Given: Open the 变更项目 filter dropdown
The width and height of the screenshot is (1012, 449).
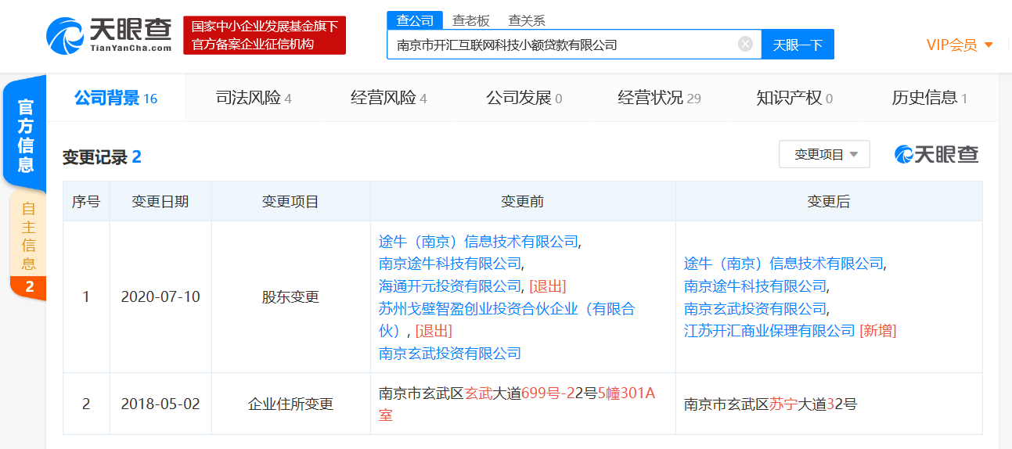Looking at the screenshot, I should coord(823,155).
